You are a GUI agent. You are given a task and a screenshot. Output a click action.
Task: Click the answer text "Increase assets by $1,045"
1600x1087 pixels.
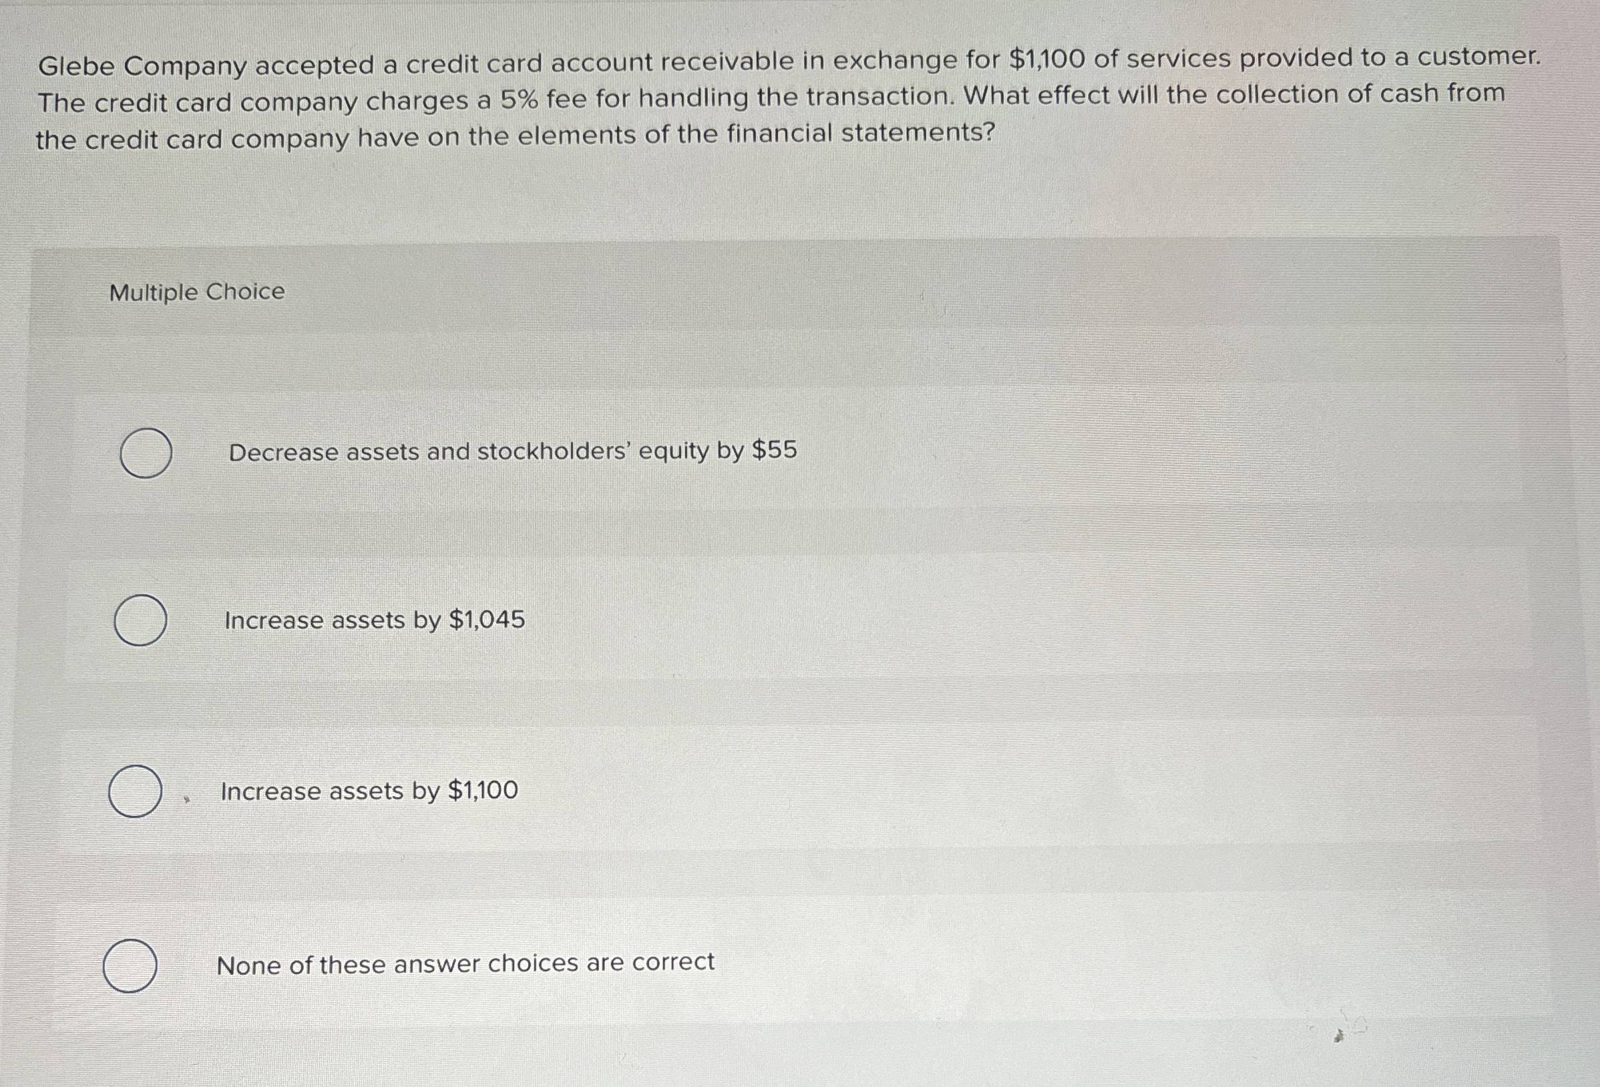(375, 619)
